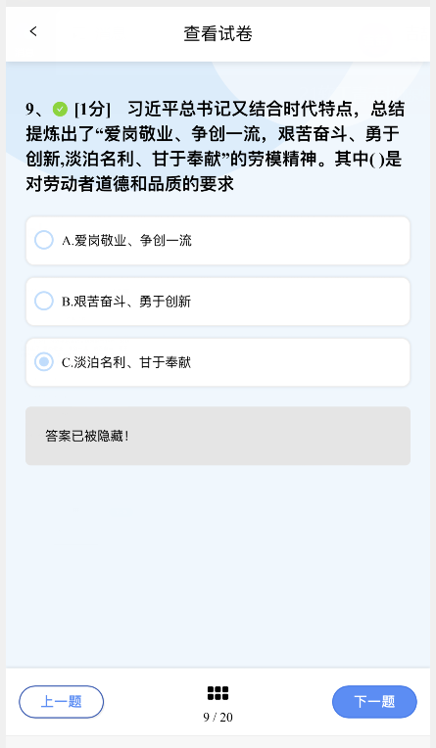This screenshot has height=748, width=436.
Task: Click the green correct checkmark icon
Action: pyautogui.click(x=60, y=110)
